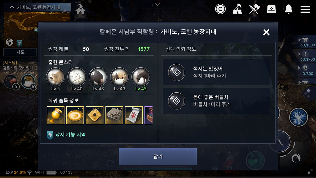316x178 pixels.
Task: Expand the top center chevron panel
Action: [x=158, y=4]
